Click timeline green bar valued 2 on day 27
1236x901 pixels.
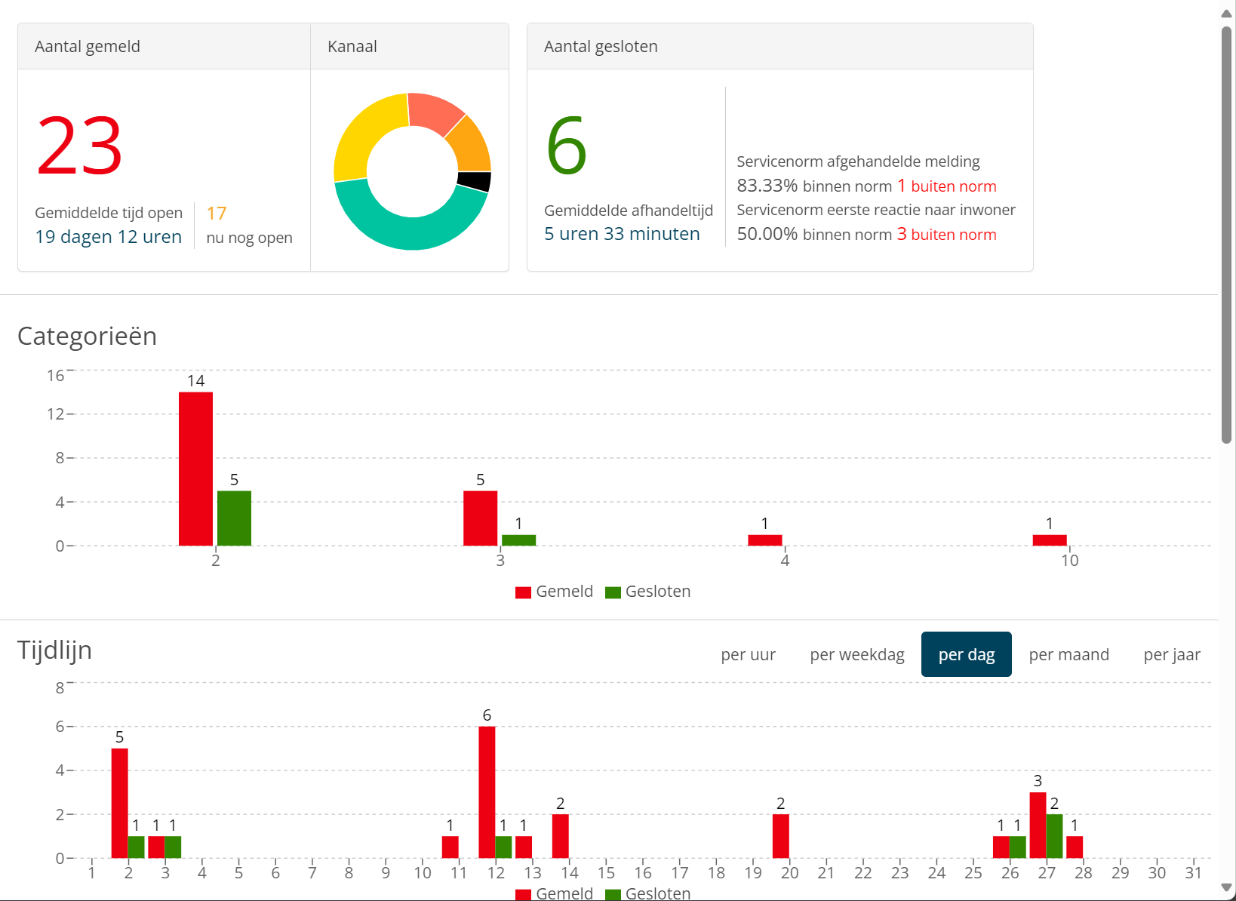coord(1054,836)
